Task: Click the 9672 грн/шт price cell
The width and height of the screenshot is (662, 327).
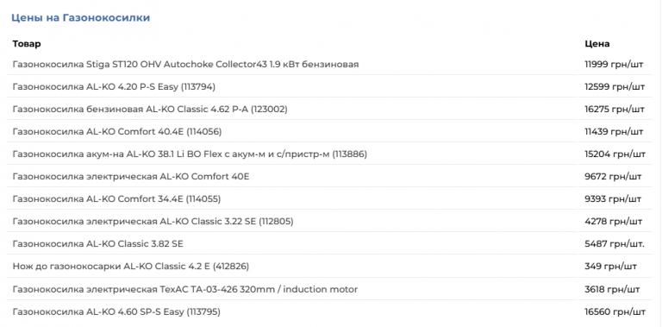Action: coord(613,176)
